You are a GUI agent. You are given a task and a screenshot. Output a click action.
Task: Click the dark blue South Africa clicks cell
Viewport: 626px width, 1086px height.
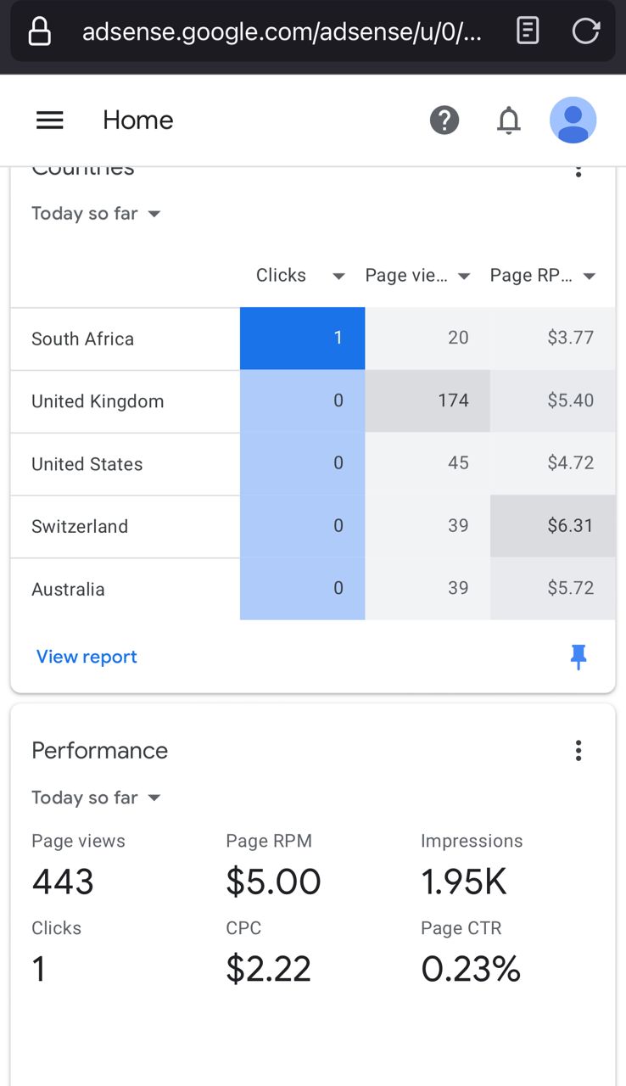(302, 339)
